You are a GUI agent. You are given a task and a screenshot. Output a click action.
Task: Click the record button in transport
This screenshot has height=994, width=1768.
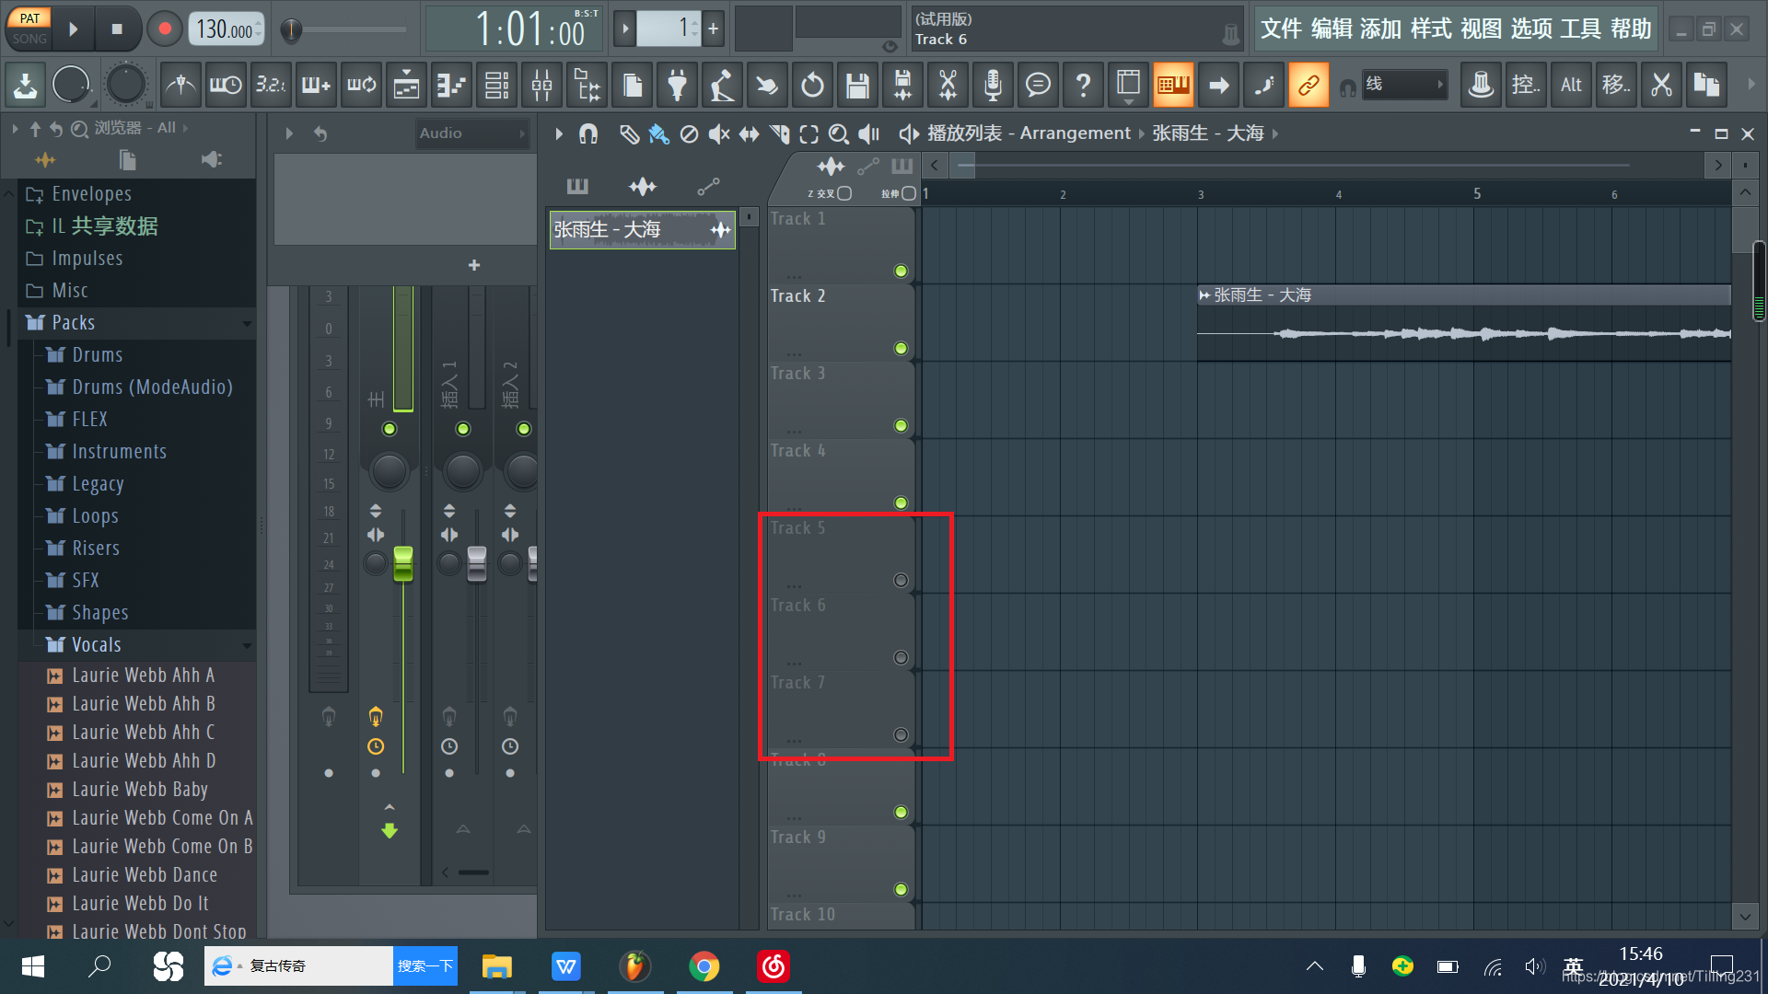click(165, 29)
